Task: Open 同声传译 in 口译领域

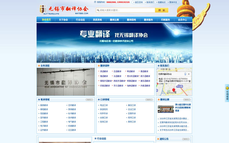Action: 104,113
